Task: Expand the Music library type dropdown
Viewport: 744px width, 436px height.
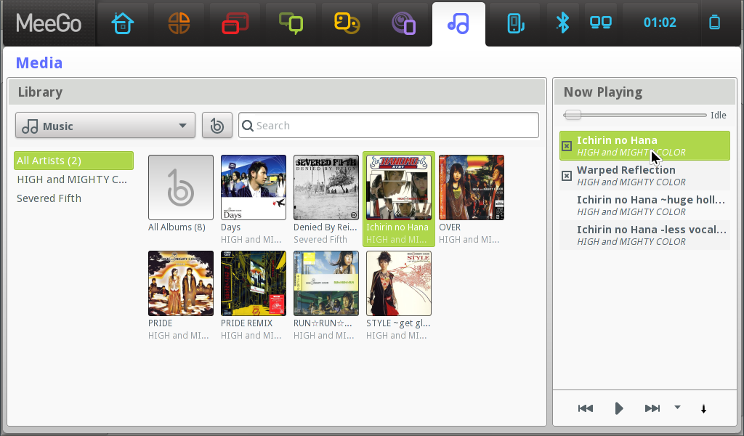Action: coord(105,125)
